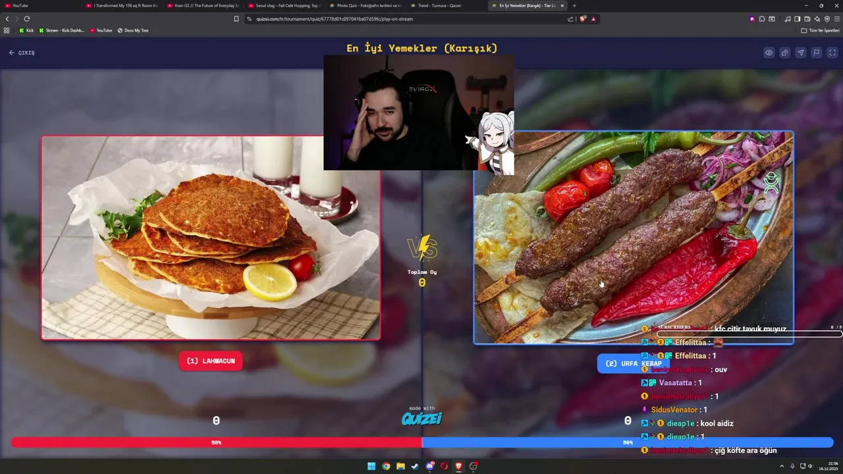This screenshot has height=474, width=843.
Task: Open the browser hamburger main menu
Action: pyautogui.click(x=836, y=19)
